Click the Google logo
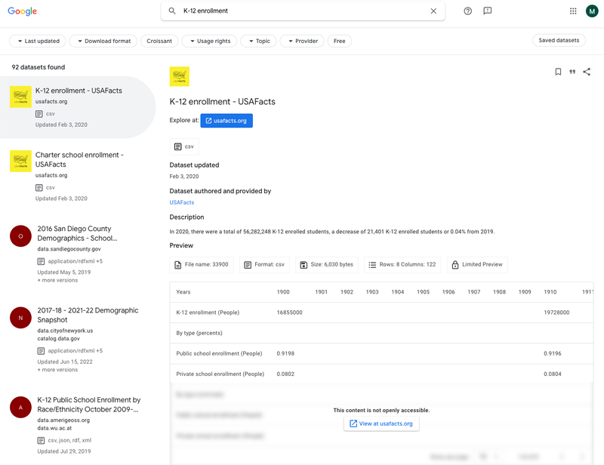The image size is (604, 465). tap(23, 11)
